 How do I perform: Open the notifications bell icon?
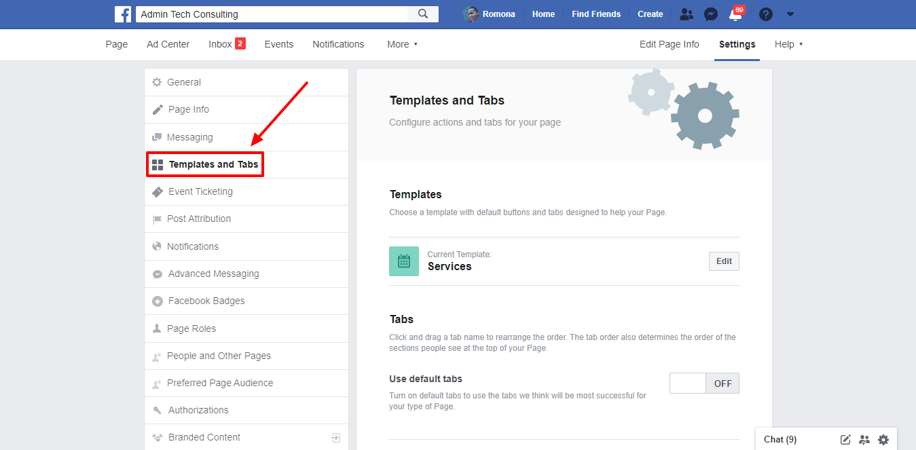click(735, 14)
